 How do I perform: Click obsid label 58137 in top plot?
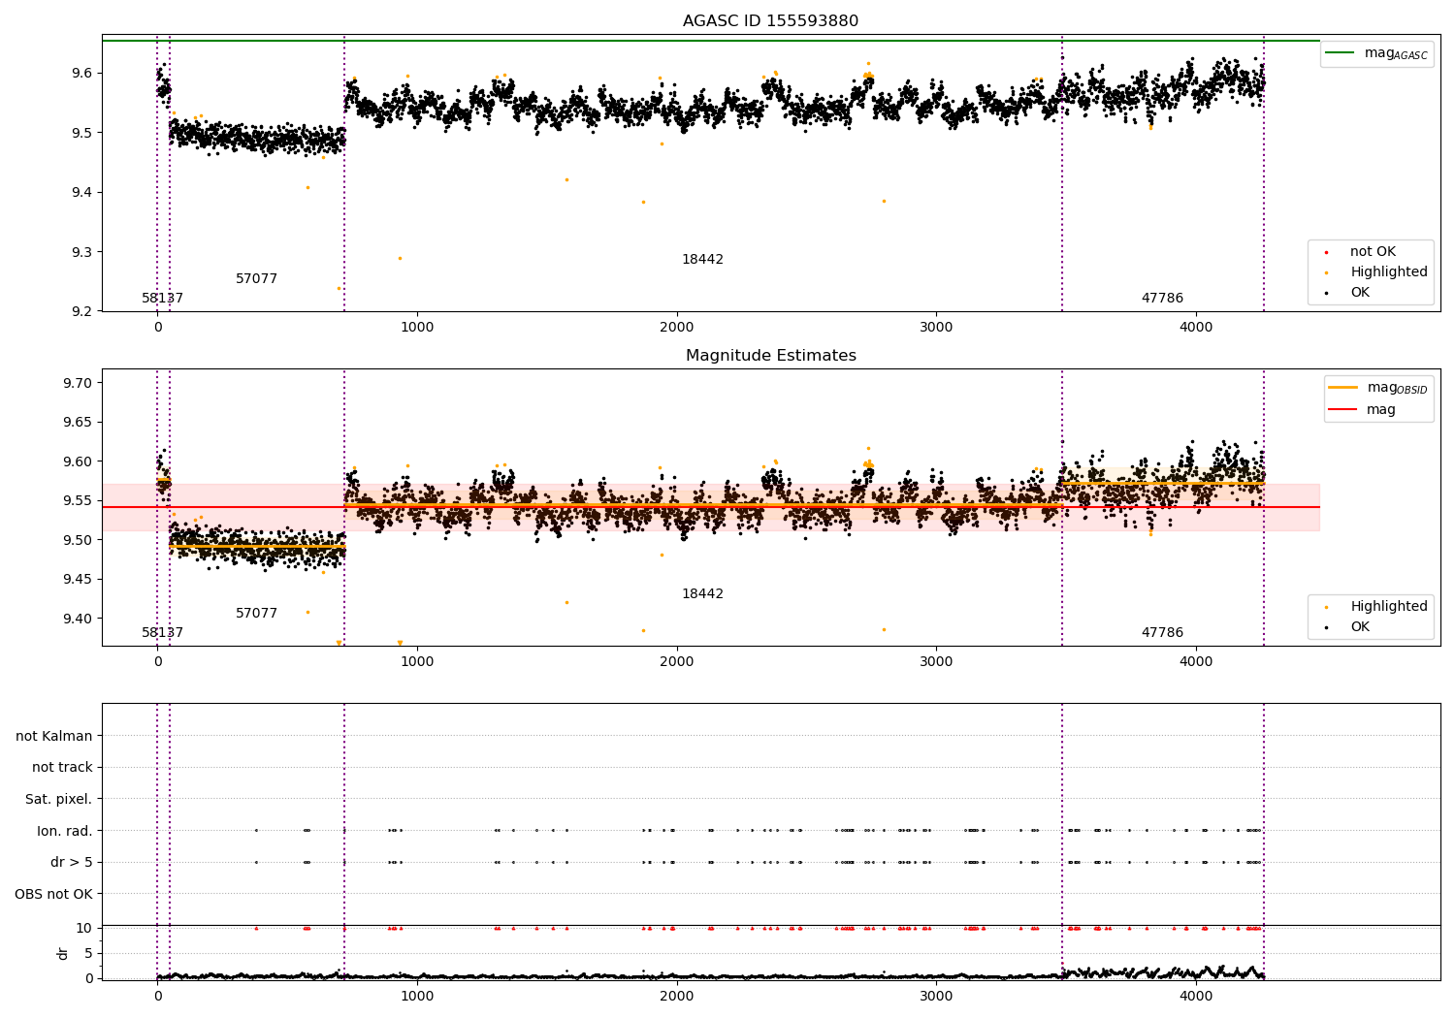162,299
